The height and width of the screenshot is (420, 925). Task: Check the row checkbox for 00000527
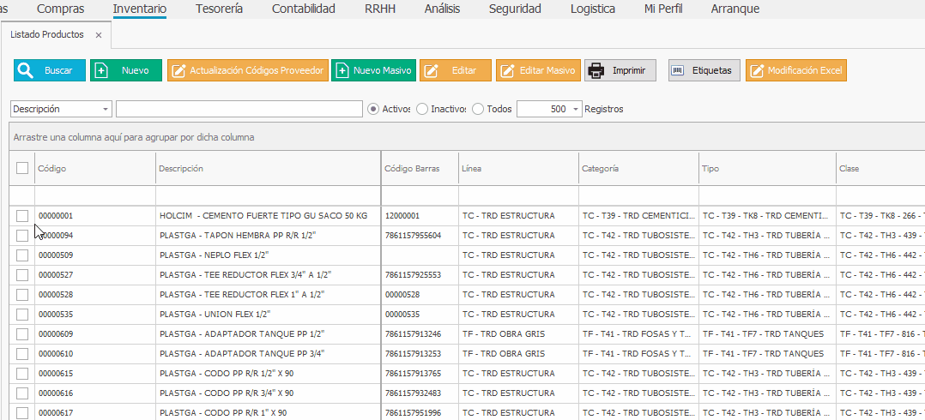21,275
